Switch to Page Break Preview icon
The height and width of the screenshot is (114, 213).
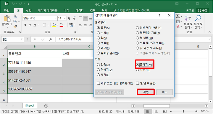point(165,111)
